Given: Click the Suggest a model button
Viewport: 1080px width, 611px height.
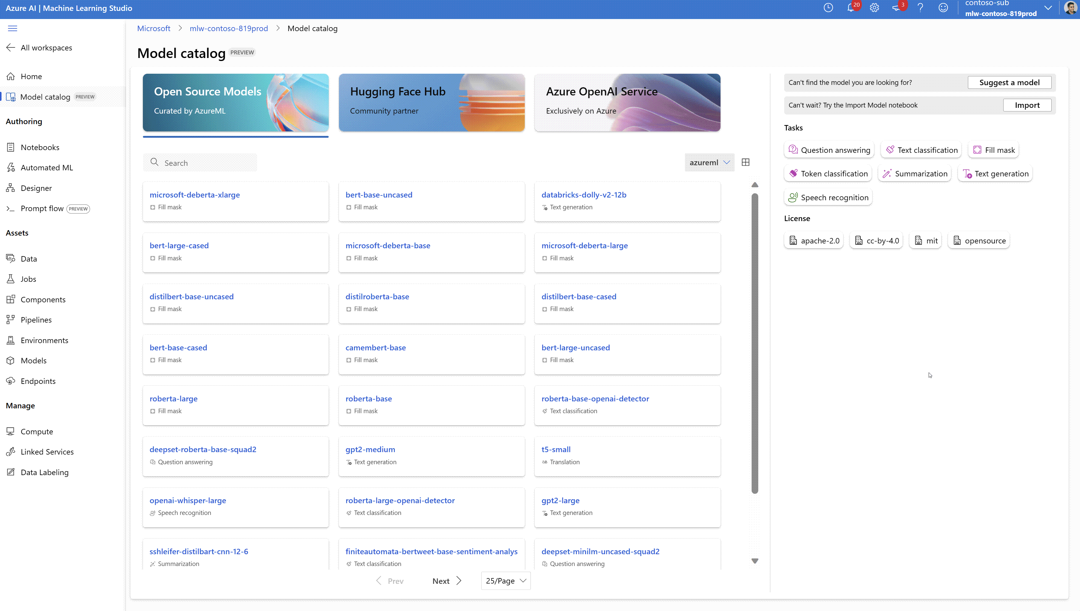Looking at the screenshot, I should (1009, 82).
